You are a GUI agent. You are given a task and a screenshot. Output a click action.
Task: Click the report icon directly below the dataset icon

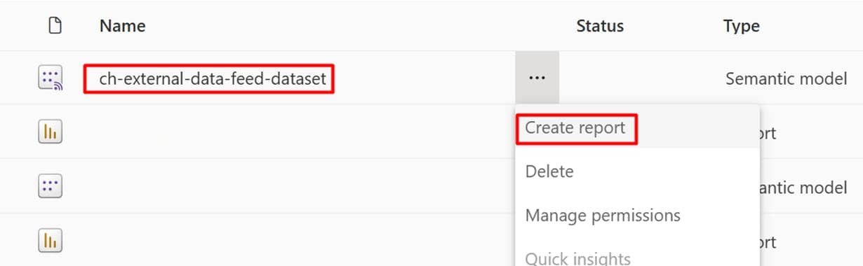click(x=50, y=132)
